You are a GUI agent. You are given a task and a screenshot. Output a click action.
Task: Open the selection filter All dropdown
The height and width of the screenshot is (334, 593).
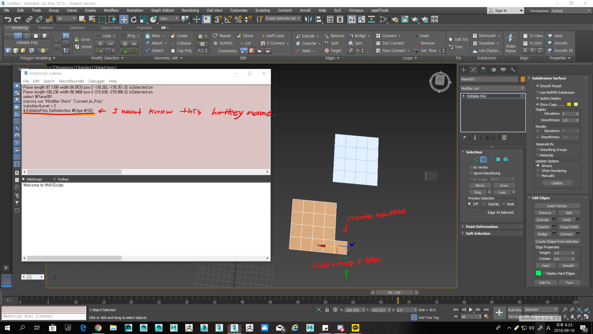coord(67,19)
